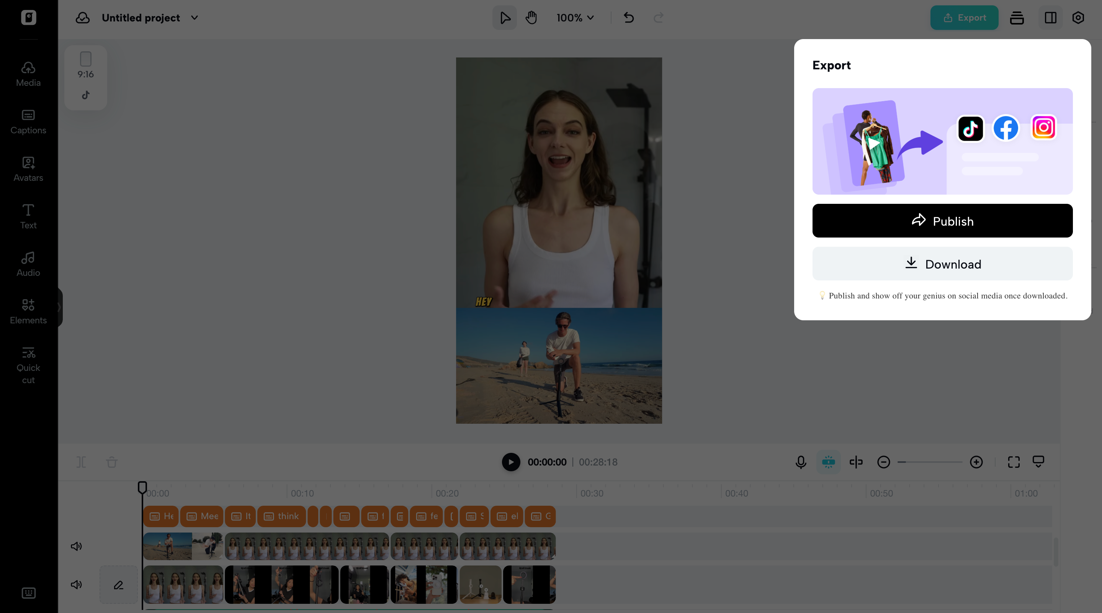
Task: Open keyboard shortcuts icon in sidebar
Action: point(28,593)
